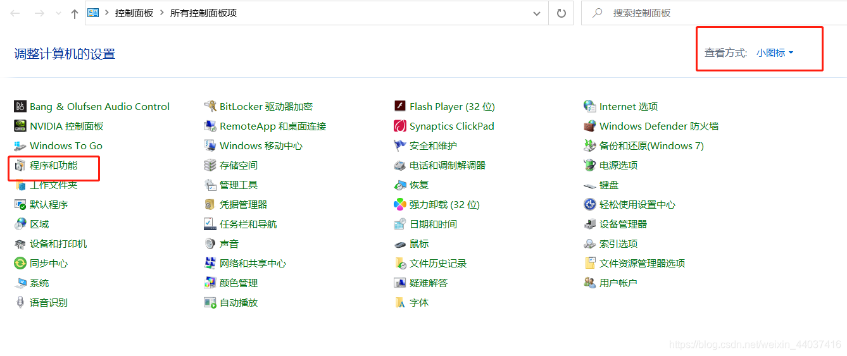This screenshot has height=356, width=847.
Task: Open the 系统 link
Action: coord(39,283)
